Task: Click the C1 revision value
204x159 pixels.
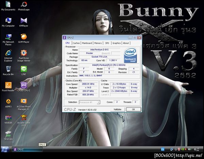Action: pyautogui.click(x=134, y=72)
